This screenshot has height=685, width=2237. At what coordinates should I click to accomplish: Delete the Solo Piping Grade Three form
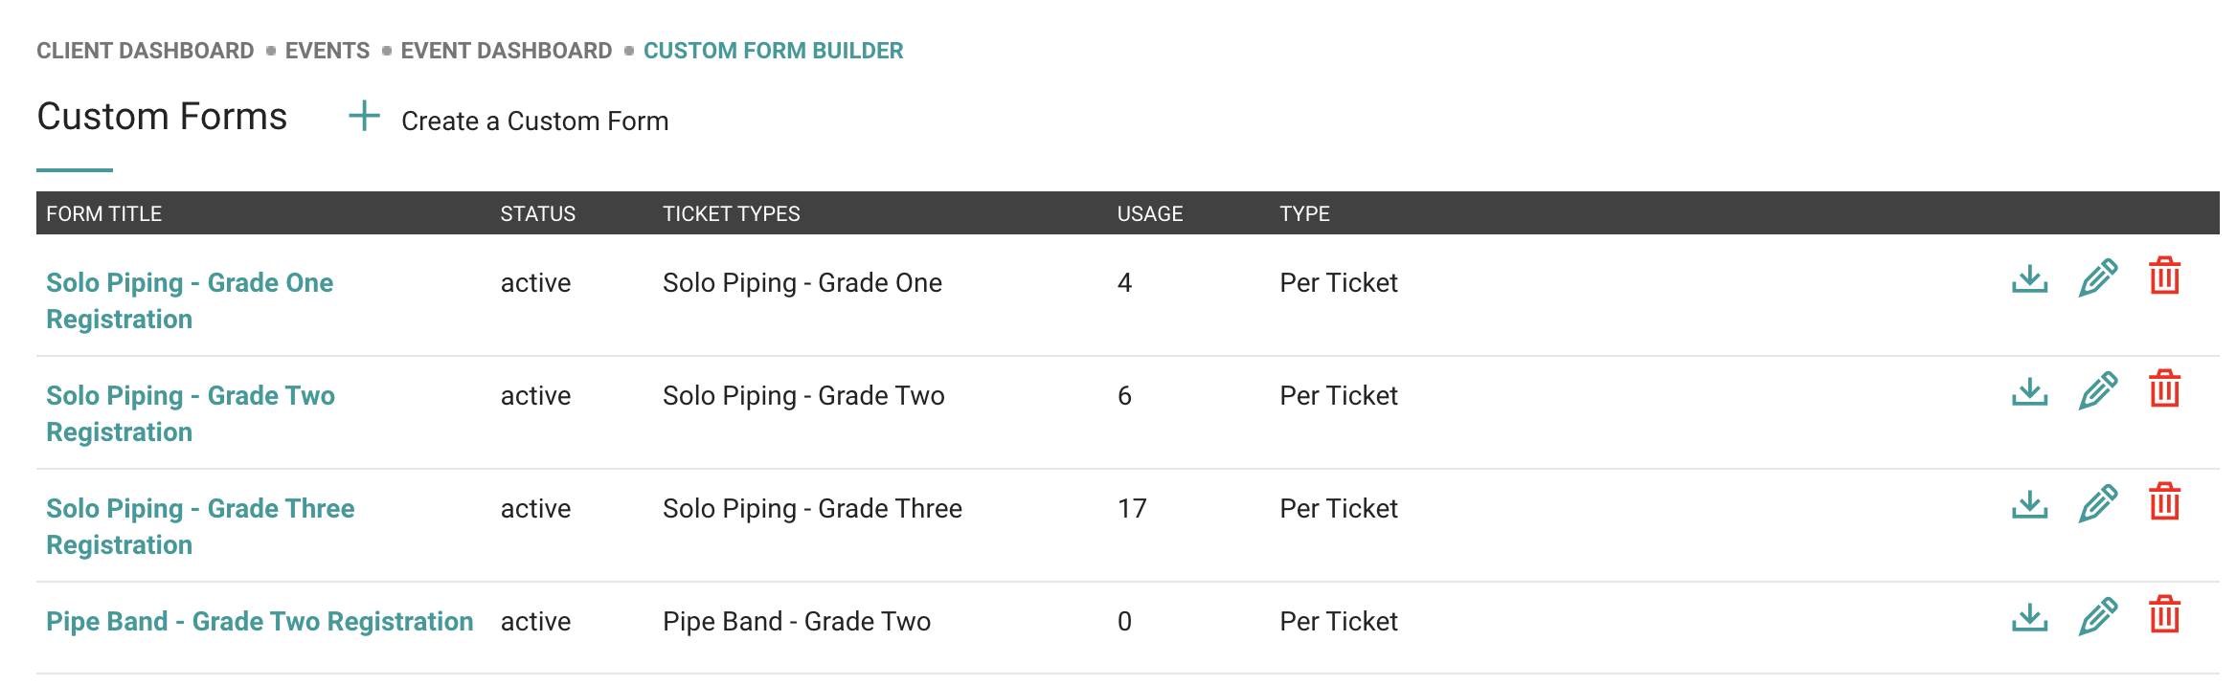click(x=2164, y=501)
